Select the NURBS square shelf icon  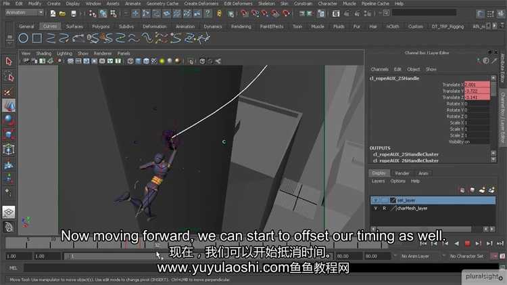tap(37, 38)
